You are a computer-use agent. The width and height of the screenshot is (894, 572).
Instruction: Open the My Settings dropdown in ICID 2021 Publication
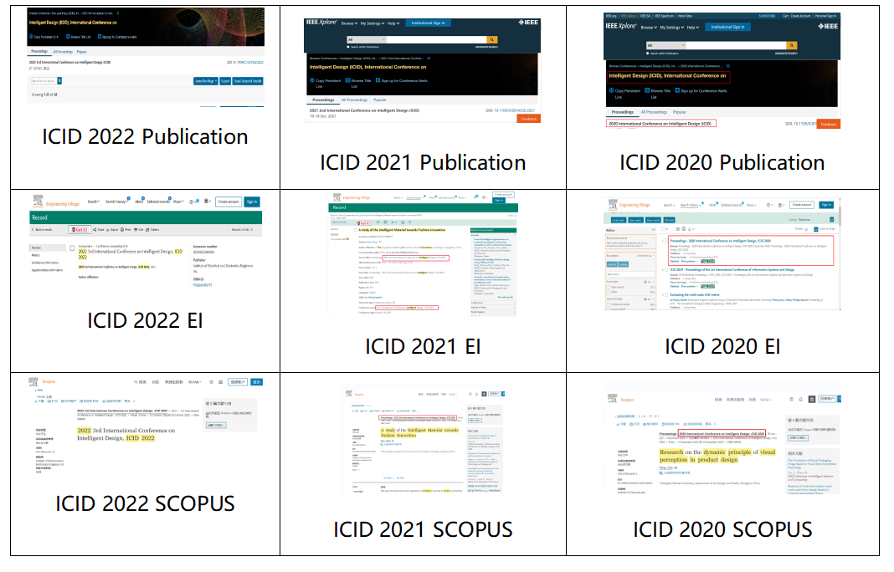[x=372, y=23]
